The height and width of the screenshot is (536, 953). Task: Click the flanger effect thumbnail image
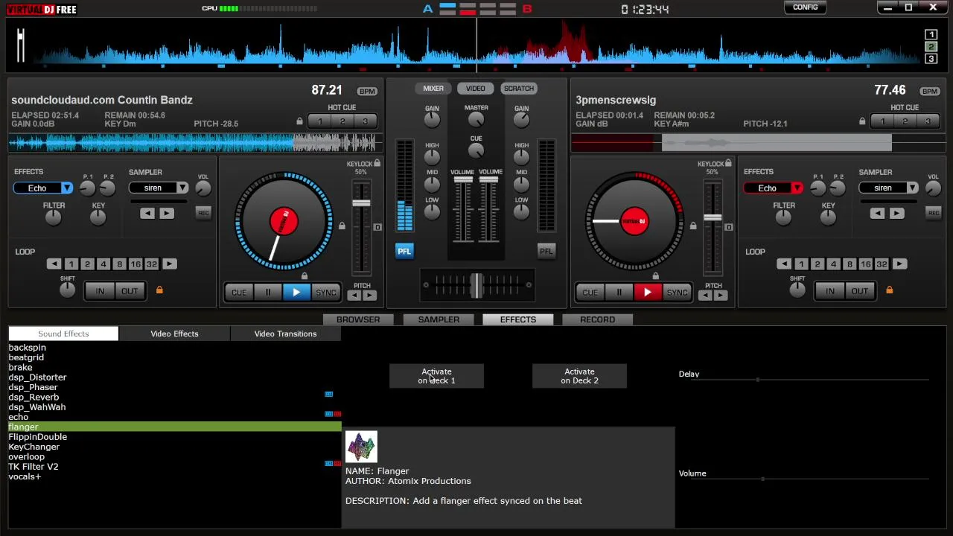(361, 447)
